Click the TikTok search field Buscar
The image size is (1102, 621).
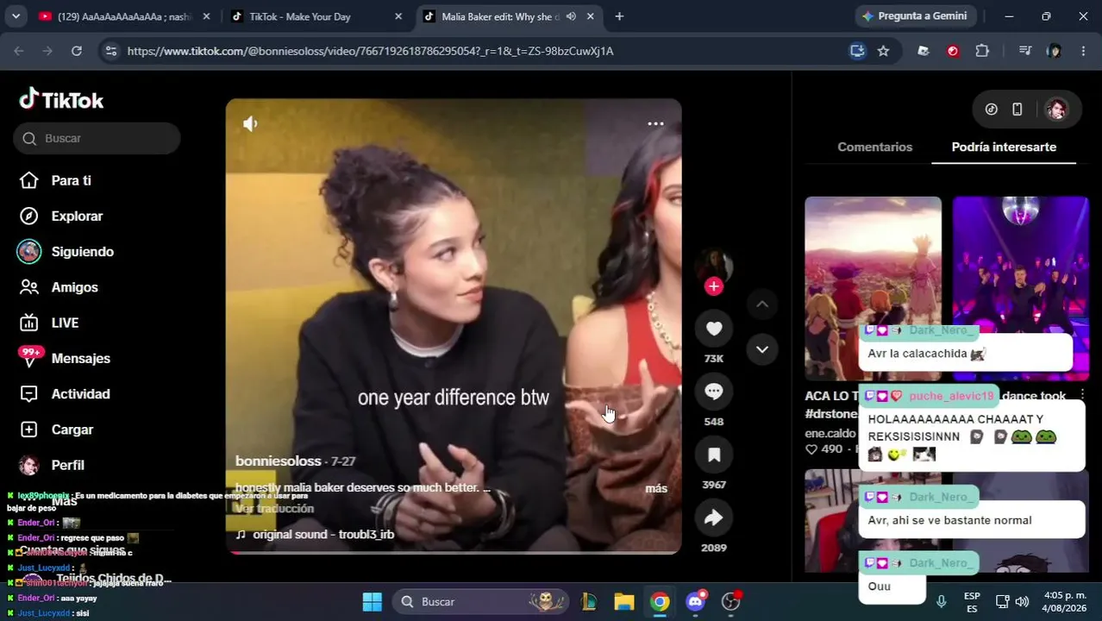(97, 138)
